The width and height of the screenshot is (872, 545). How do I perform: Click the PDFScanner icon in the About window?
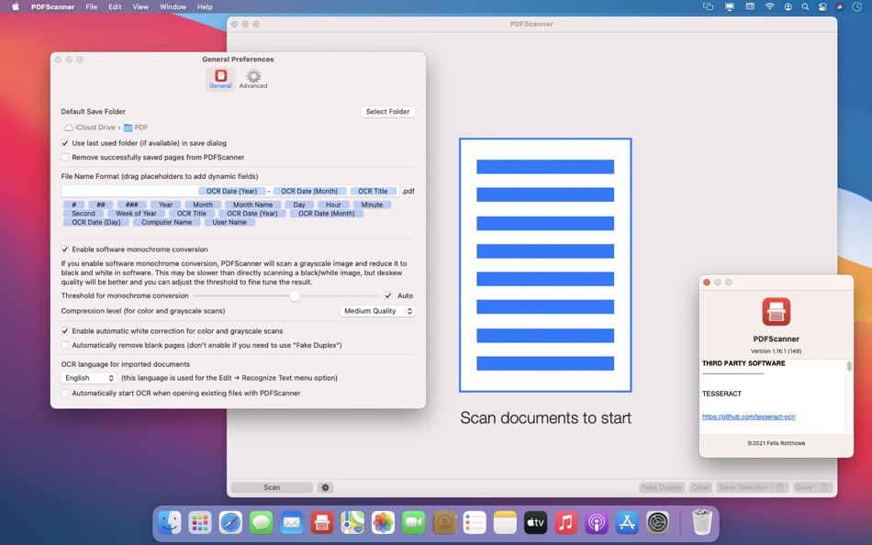[776, 311]
